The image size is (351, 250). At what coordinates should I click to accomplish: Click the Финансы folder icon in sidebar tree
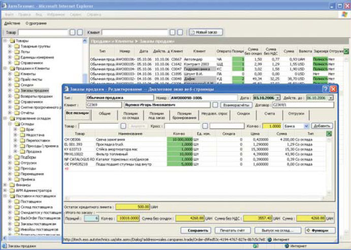pyautogui.click(x=12, y=185)
